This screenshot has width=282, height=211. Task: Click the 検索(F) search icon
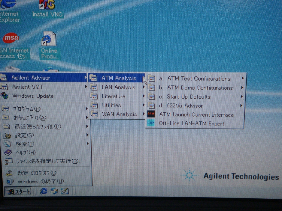click(x=8, y=144)
